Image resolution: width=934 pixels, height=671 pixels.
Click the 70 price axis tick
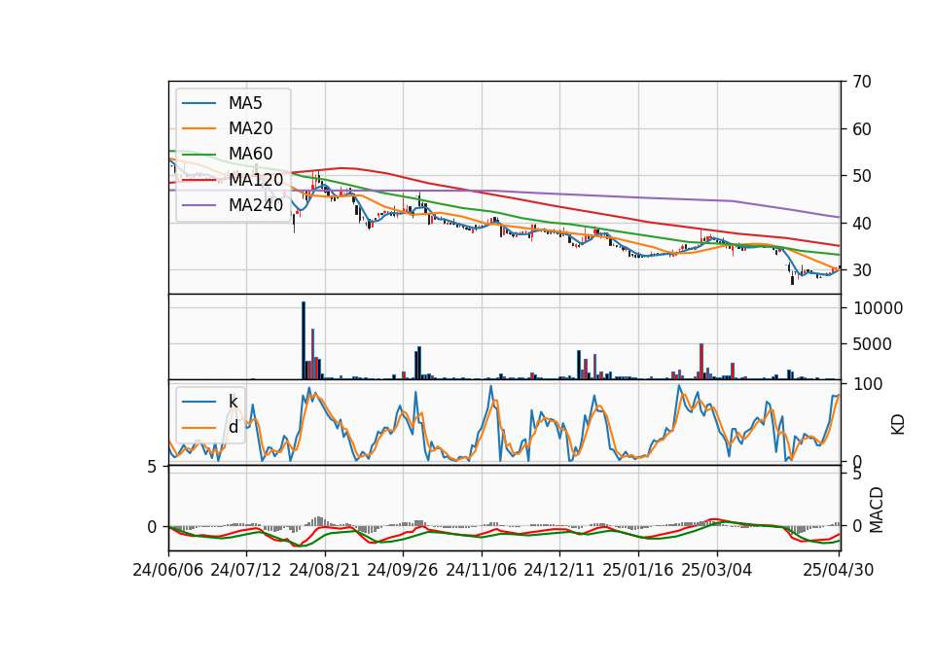click(x=861, y=82)
